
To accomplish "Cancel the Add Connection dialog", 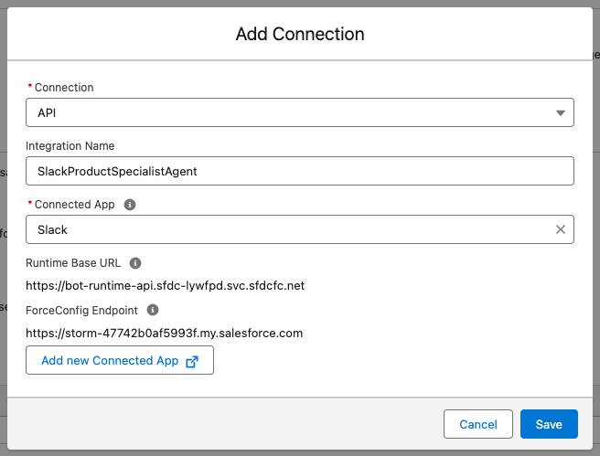I will 478,424.
